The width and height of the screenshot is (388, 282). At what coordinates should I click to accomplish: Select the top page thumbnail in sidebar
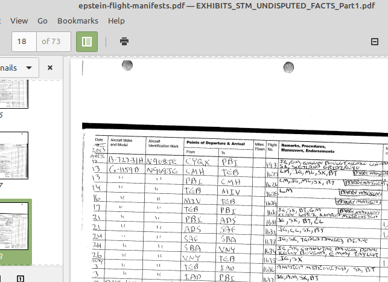coord(14,94)
